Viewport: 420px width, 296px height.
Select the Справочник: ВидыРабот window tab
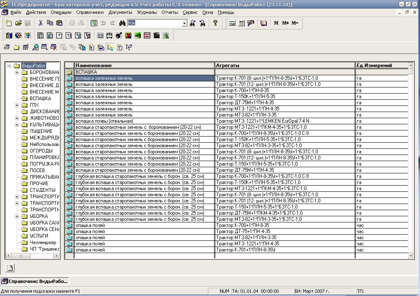tap(35, 281)
